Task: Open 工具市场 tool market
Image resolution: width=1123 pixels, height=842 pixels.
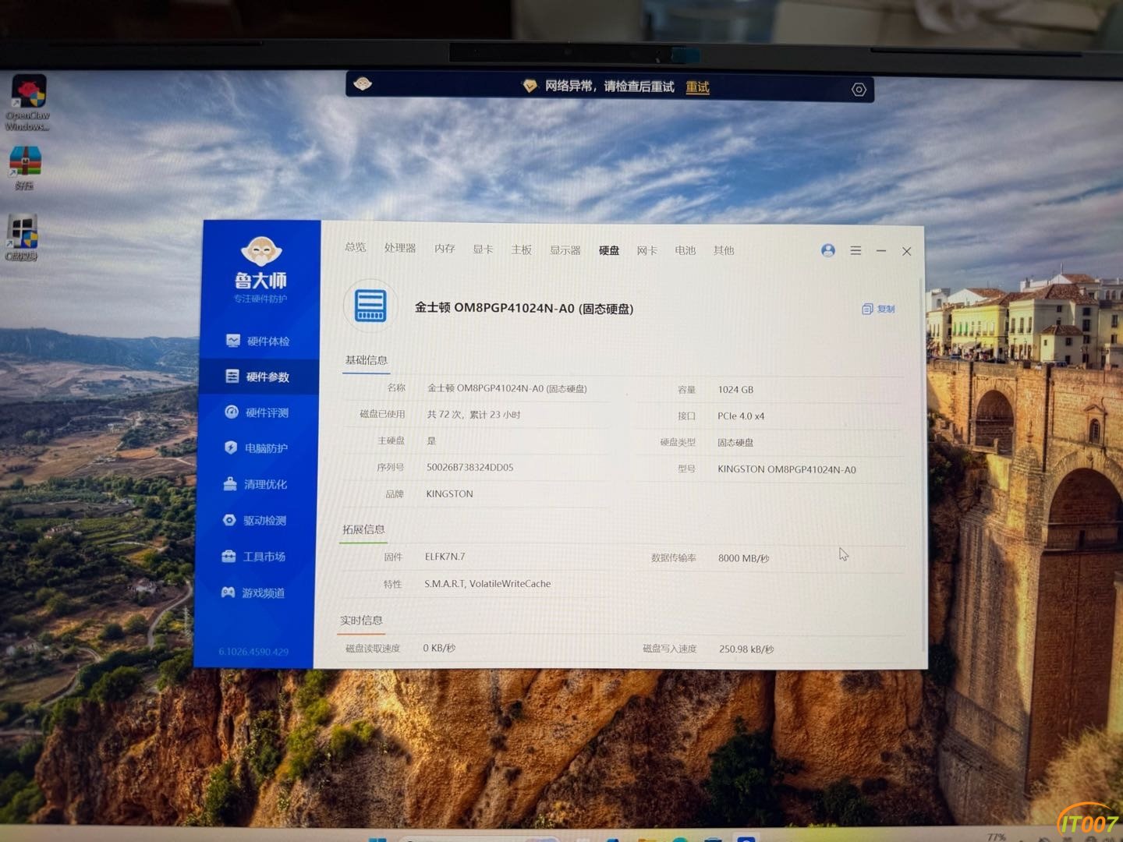Action: (253, 557)
